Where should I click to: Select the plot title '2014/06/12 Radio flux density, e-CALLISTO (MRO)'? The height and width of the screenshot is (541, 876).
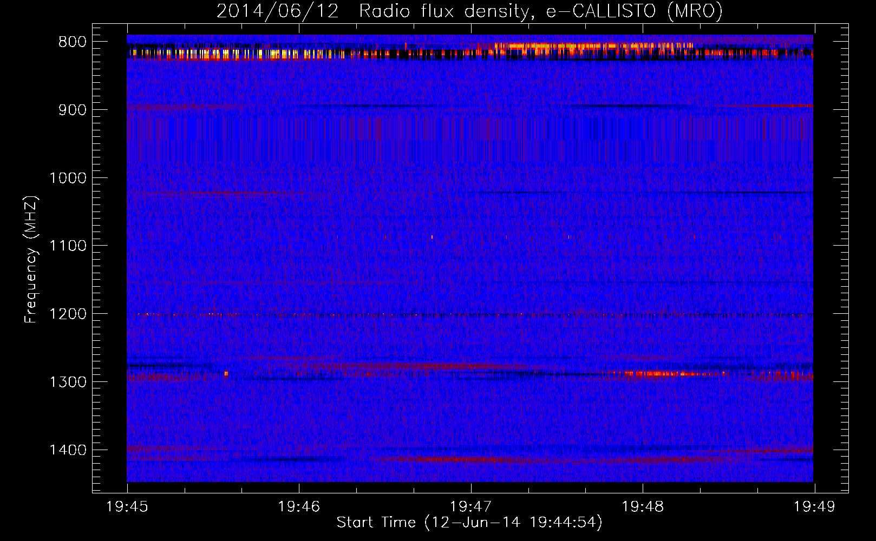click(x=469, y=11)
